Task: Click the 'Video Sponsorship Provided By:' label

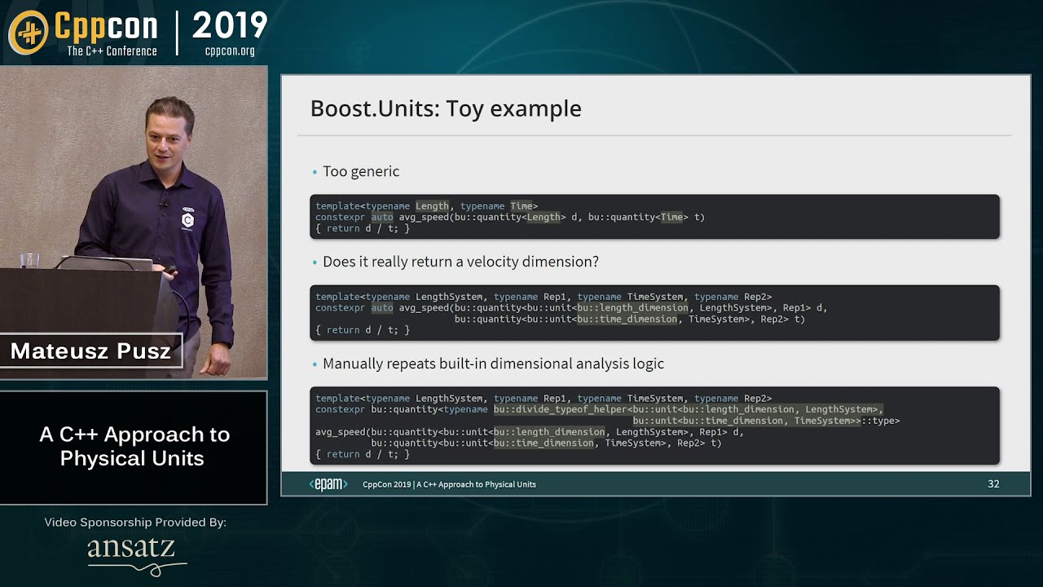Action: [x=135, y=522]
